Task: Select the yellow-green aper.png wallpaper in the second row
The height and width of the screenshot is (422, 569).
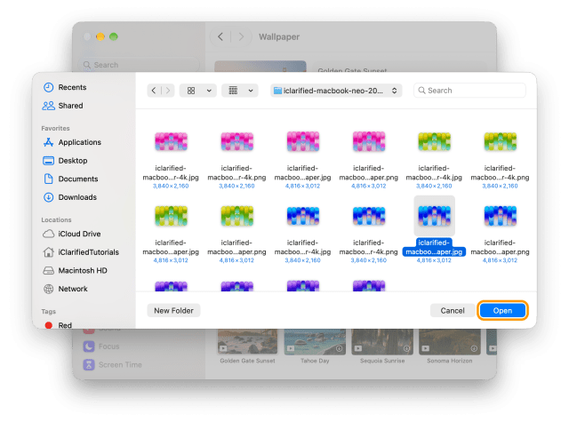Action: tap(237, 216)
